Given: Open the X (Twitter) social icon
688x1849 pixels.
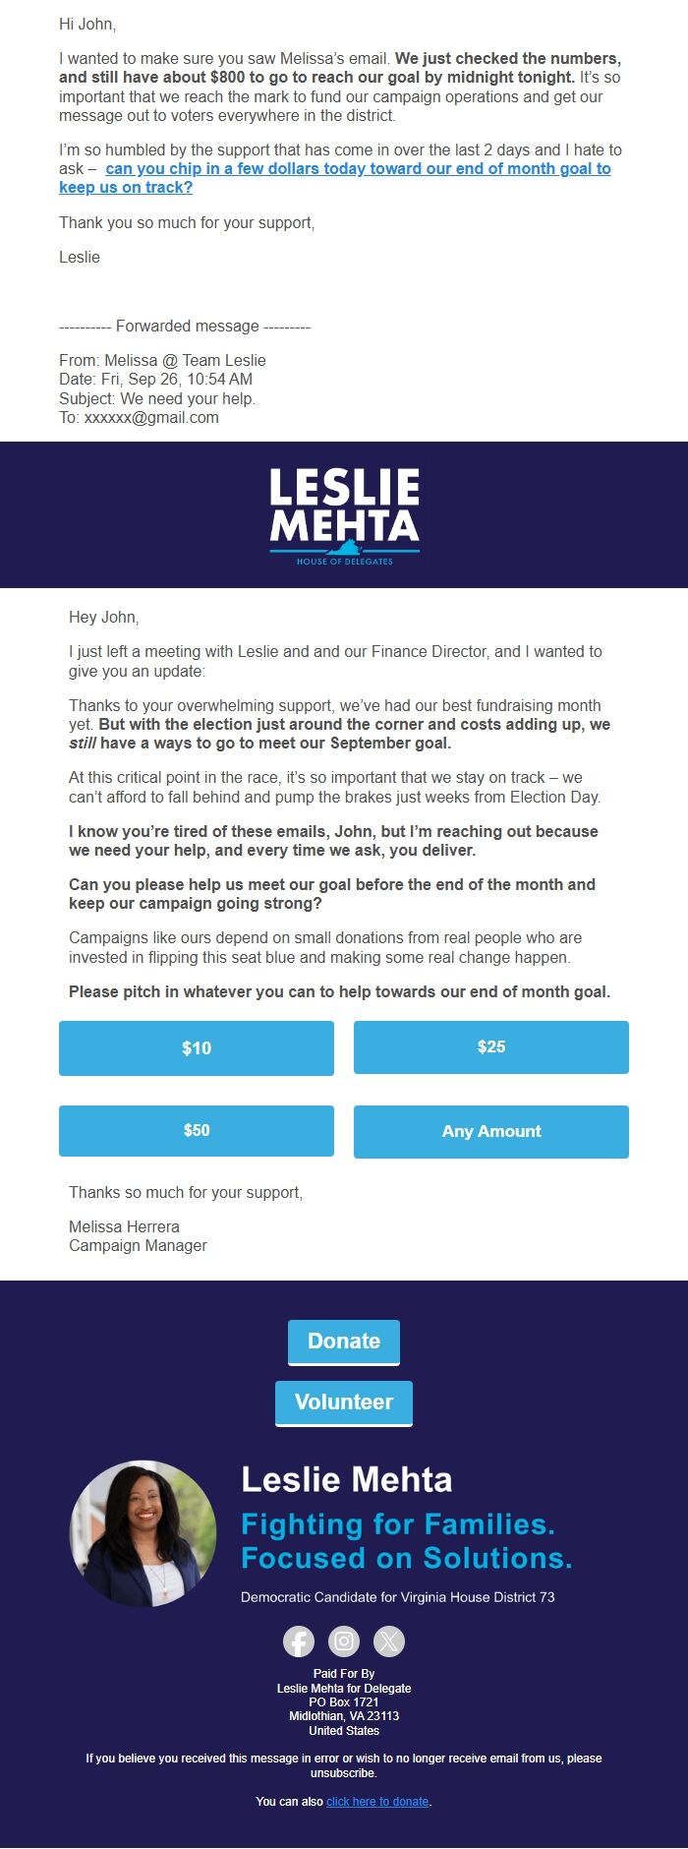Looking at the screenshot, I should point(389,1641).
